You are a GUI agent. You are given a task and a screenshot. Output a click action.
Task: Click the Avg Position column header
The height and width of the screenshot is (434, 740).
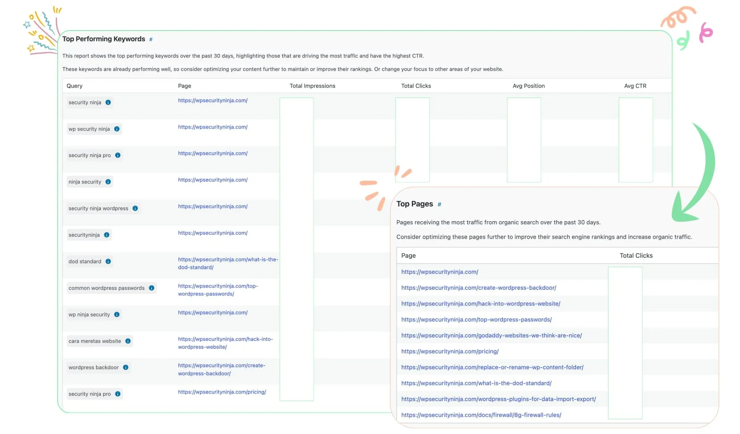point(528,86)
